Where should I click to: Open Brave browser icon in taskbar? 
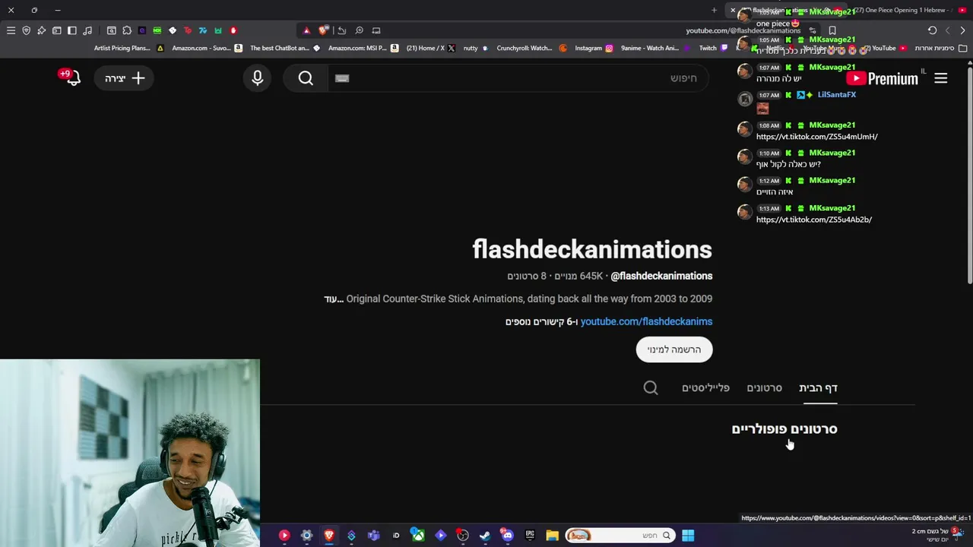tap(329, 536)
